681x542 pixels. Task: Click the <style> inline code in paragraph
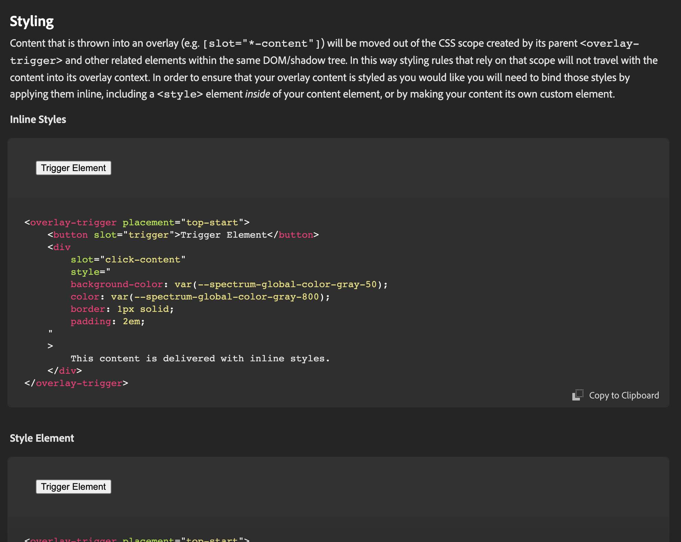coord(180,94)
